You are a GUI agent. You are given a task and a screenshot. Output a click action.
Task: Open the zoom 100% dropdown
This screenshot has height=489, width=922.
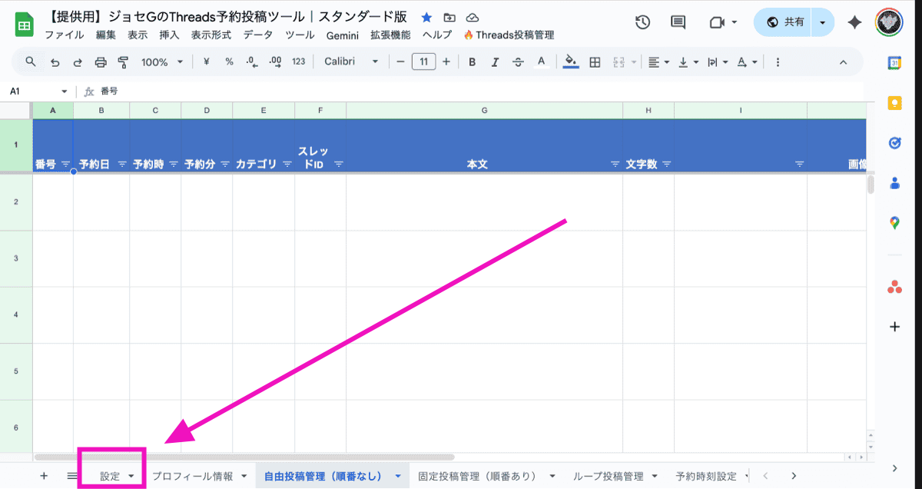tap(162, 62)
